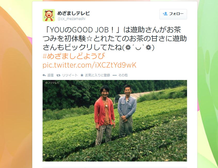Follow the account with フォロー button
This screenshot has width=218, height=168.
pos(173,14)
